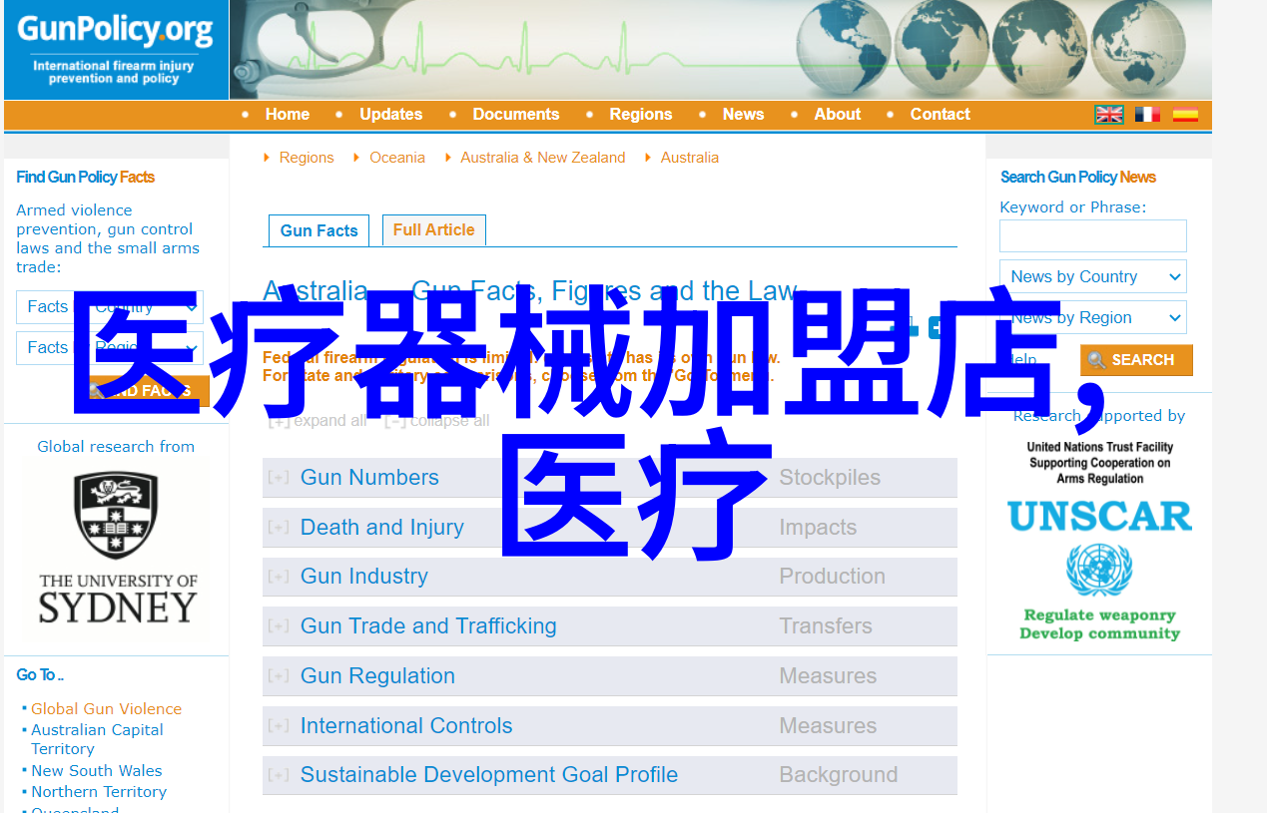Click the UK flag language icon
Viewport: 1267px width, 813px height.
pos(1108,115)
